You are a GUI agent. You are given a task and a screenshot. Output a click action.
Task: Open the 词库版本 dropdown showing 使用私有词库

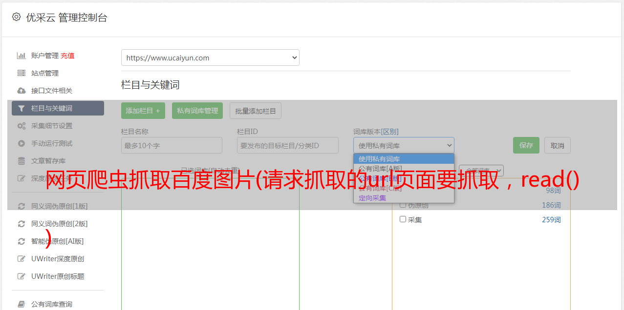(404, 145)
